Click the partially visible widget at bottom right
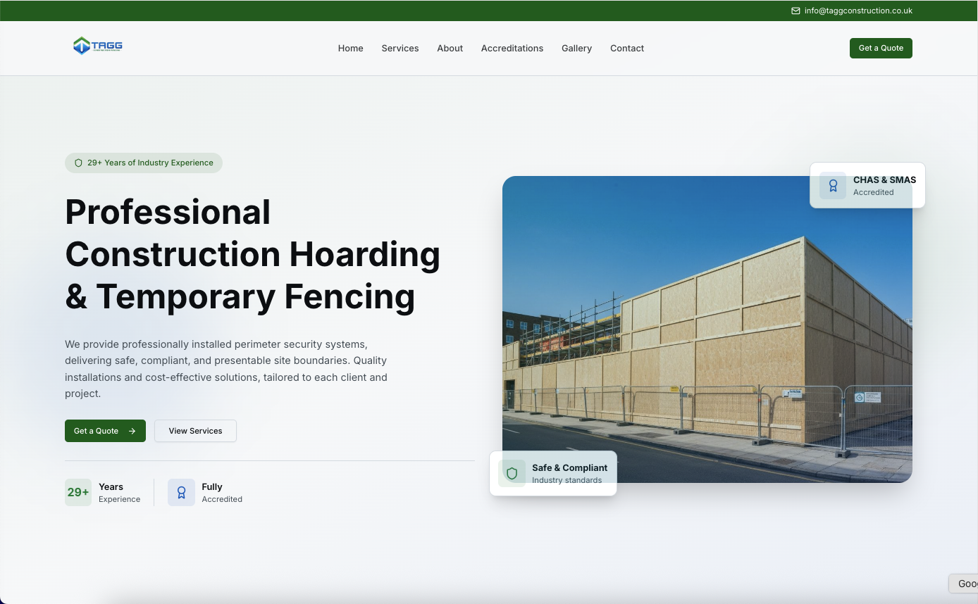Screen dimensions: 978x604 pyautogui.click(x=964, y=584)
